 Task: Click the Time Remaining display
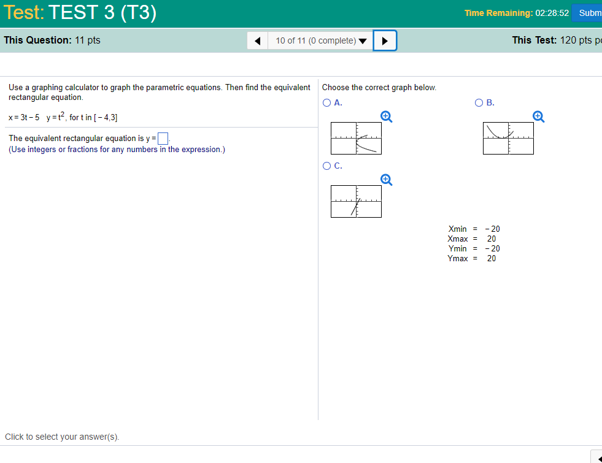516,13
